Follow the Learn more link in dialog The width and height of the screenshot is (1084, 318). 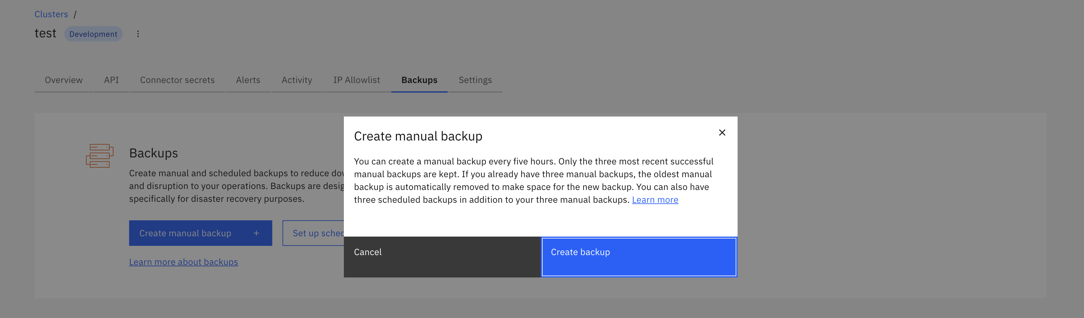coord(655,200)
